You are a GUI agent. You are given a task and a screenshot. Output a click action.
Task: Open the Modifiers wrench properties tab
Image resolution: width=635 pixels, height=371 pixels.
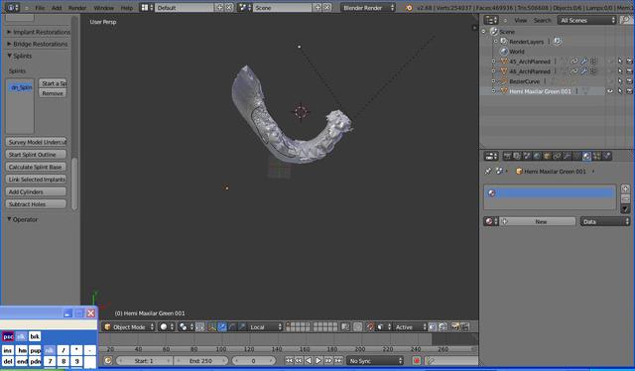(x=567, y=156)
